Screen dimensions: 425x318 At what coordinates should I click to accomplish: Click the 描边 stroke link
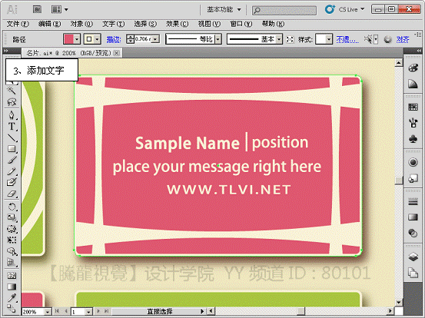(x=114, y=39)
